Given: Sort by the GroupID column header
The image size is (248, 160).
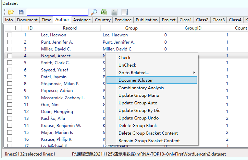Looking at the screenshot, I should (x=193, y=28).
